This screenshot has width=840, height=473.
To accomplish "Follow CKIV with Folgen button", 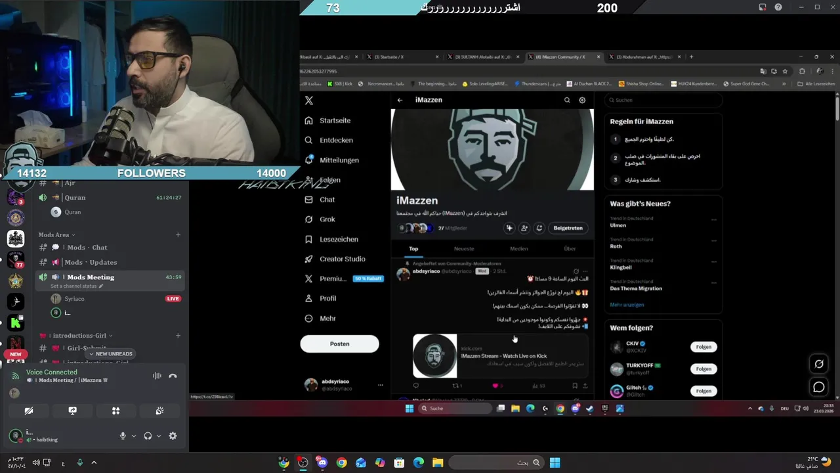I will tap(703, 347).
